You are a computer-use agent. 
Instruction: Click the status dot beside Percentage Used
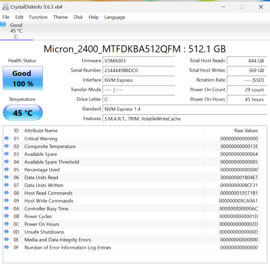pyautogui.click(x=6, y=169)
